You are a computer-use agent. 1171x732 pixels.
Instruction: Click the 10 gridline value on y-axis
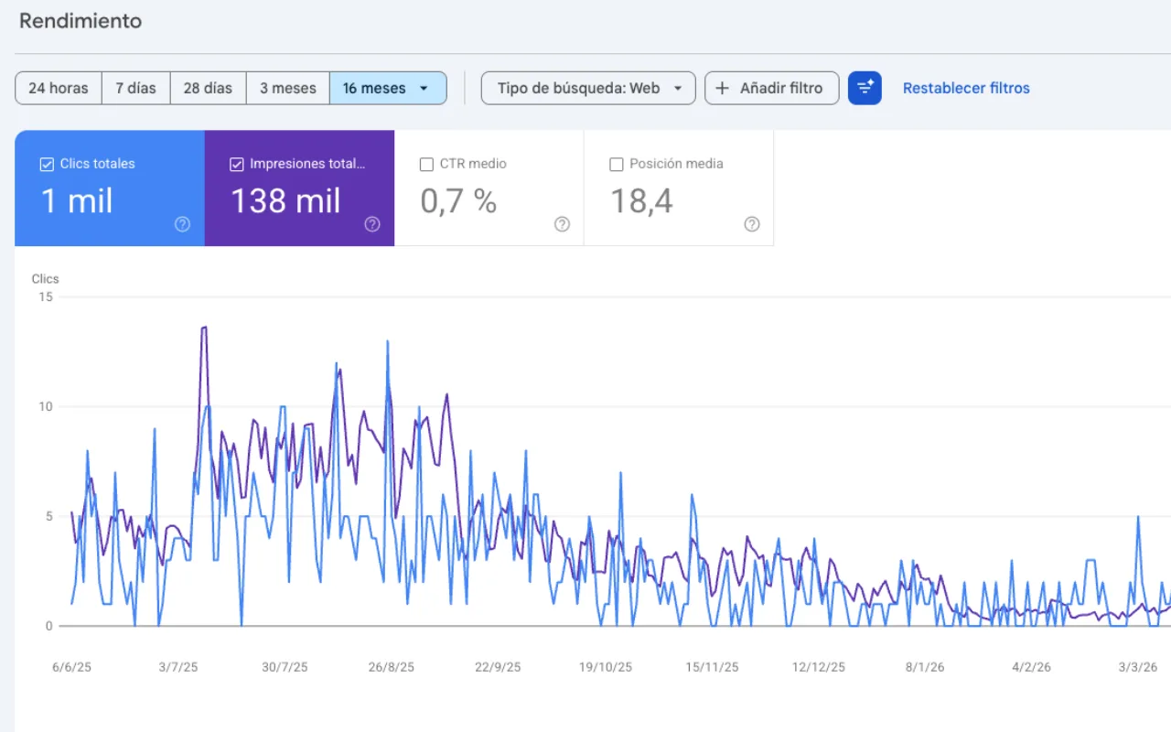click(46, 406)
